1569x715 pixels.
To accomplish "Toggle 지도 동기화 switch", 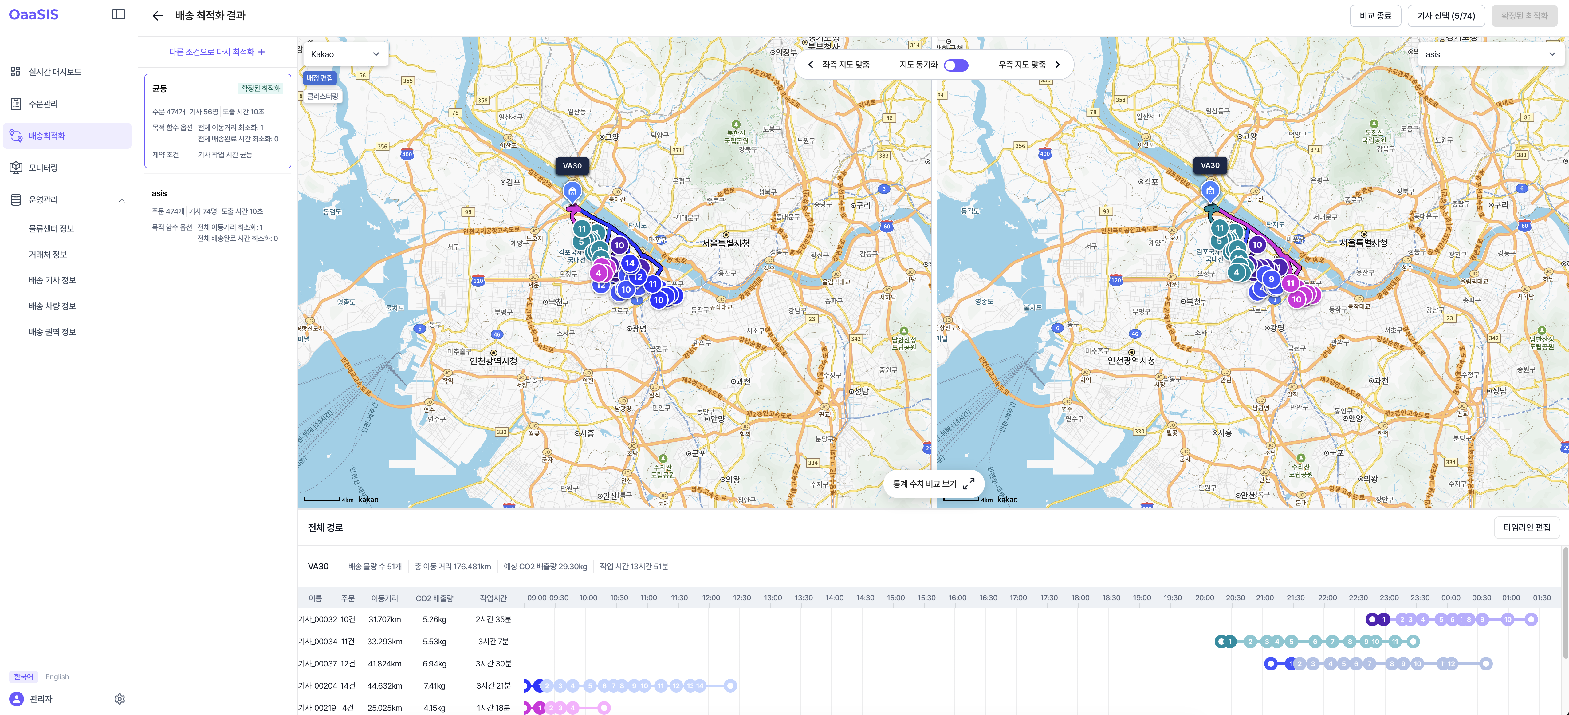I will [956, 65].
